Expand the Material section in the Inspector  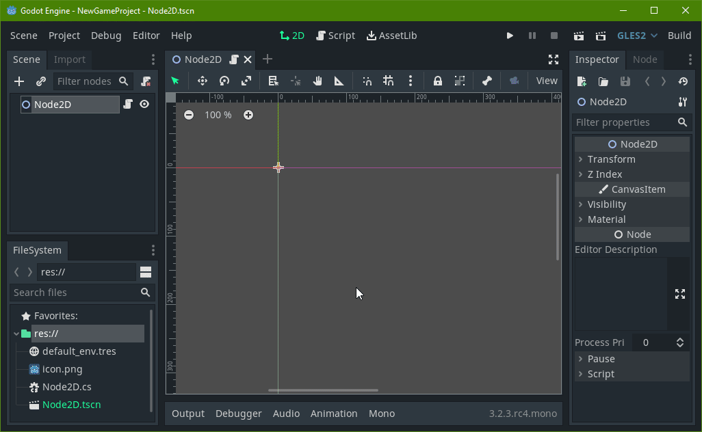pos(607,219)
